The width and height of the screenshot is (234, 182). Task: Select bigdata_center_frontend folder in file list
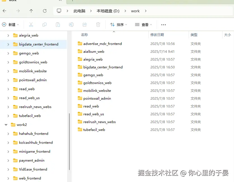(x=103, y=67)
